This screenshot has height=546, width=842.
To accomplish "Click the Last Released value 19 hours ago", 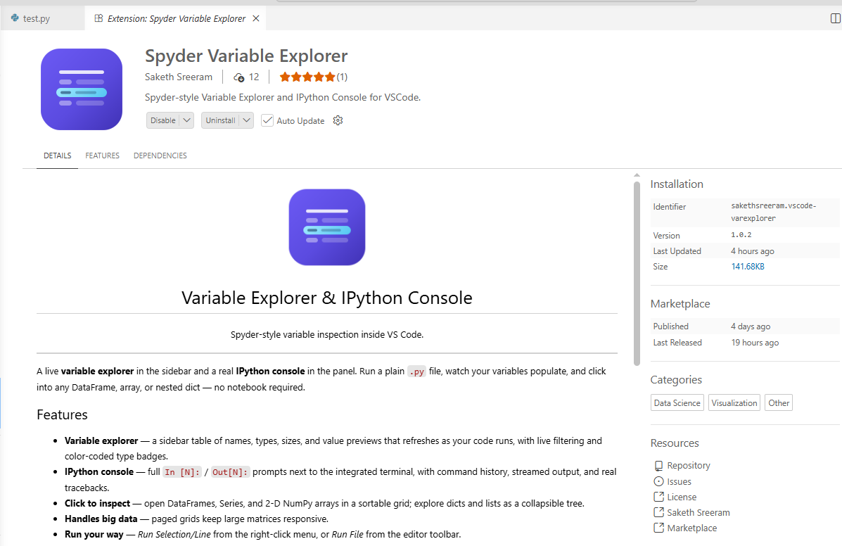I will click(755, 343).
